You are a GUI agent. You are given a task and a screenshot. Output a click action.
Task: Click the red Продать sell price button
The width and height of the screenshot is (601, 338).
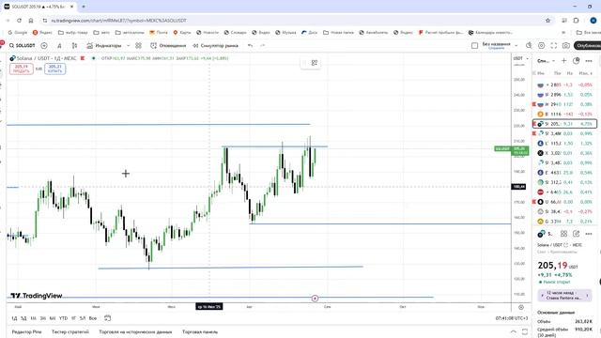22,69
